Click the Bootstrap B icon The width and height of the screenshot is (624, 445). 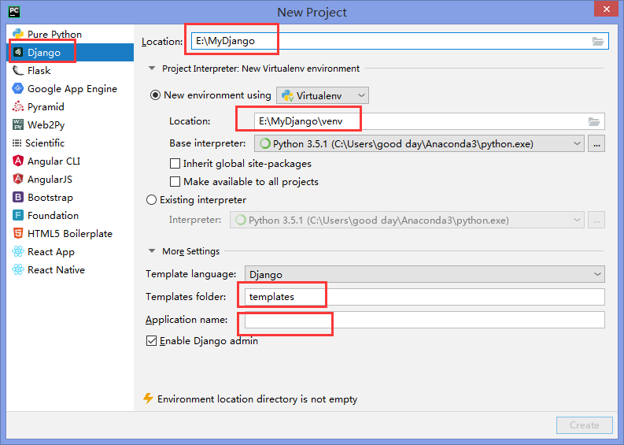click(x=18, y=197)
